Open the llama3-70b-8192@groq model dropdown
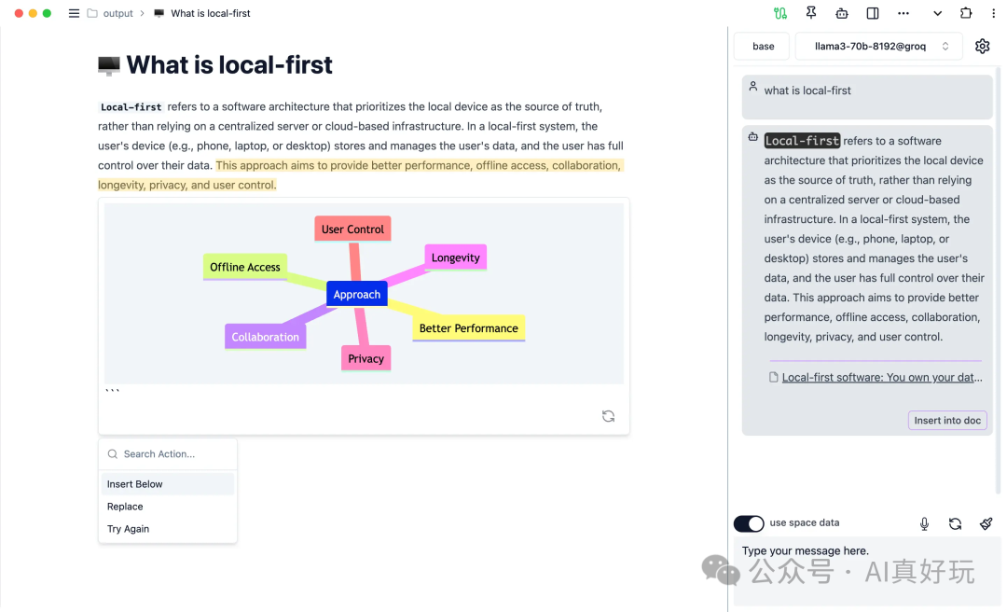This screenshot has height=612, width=1007. tap(878, 47)
